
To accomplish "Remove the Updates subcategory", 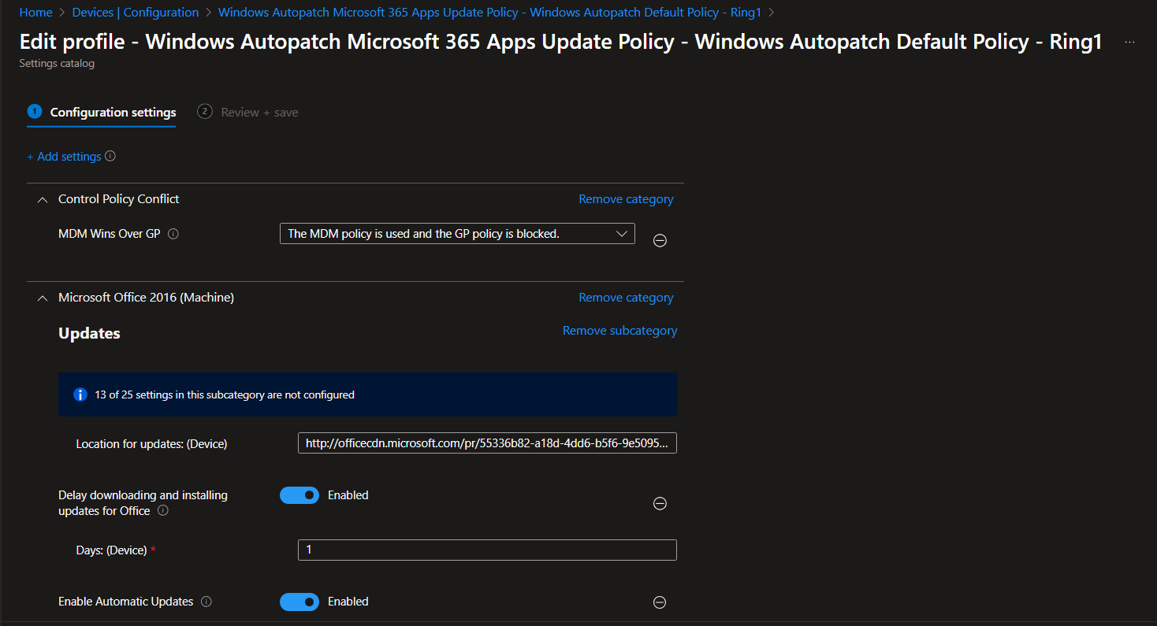I will pos(619,330).
